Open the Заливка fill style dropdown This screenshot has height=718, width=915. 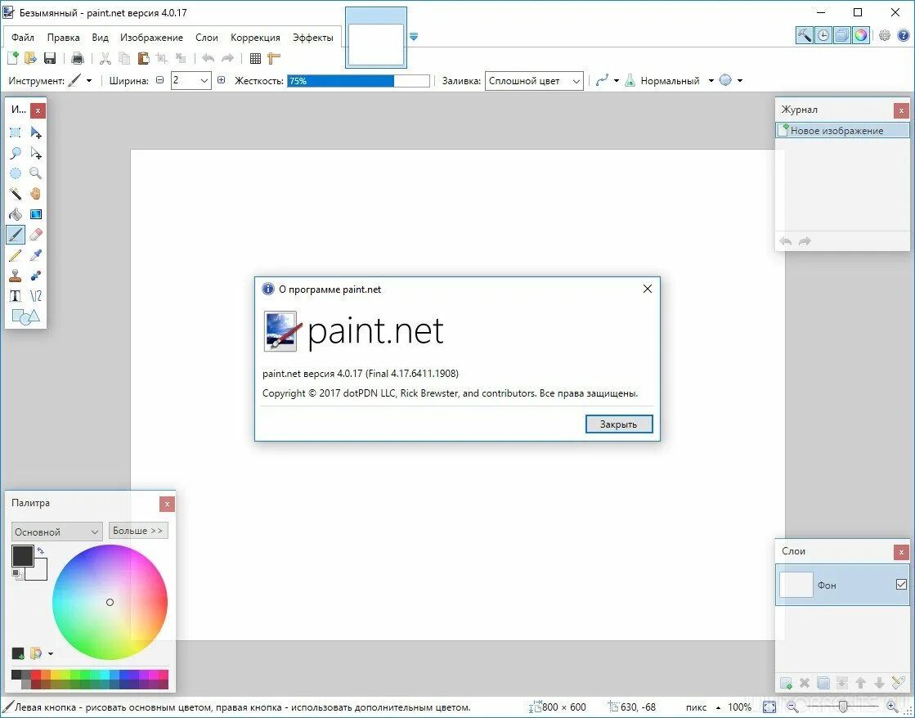[533, 81]
